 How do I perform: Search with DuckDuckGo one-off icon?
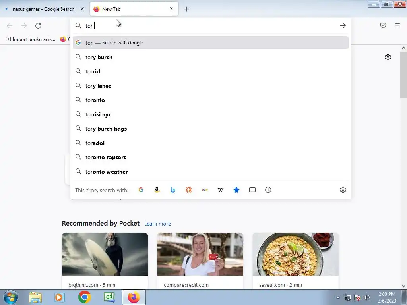[x=189, y=190]
